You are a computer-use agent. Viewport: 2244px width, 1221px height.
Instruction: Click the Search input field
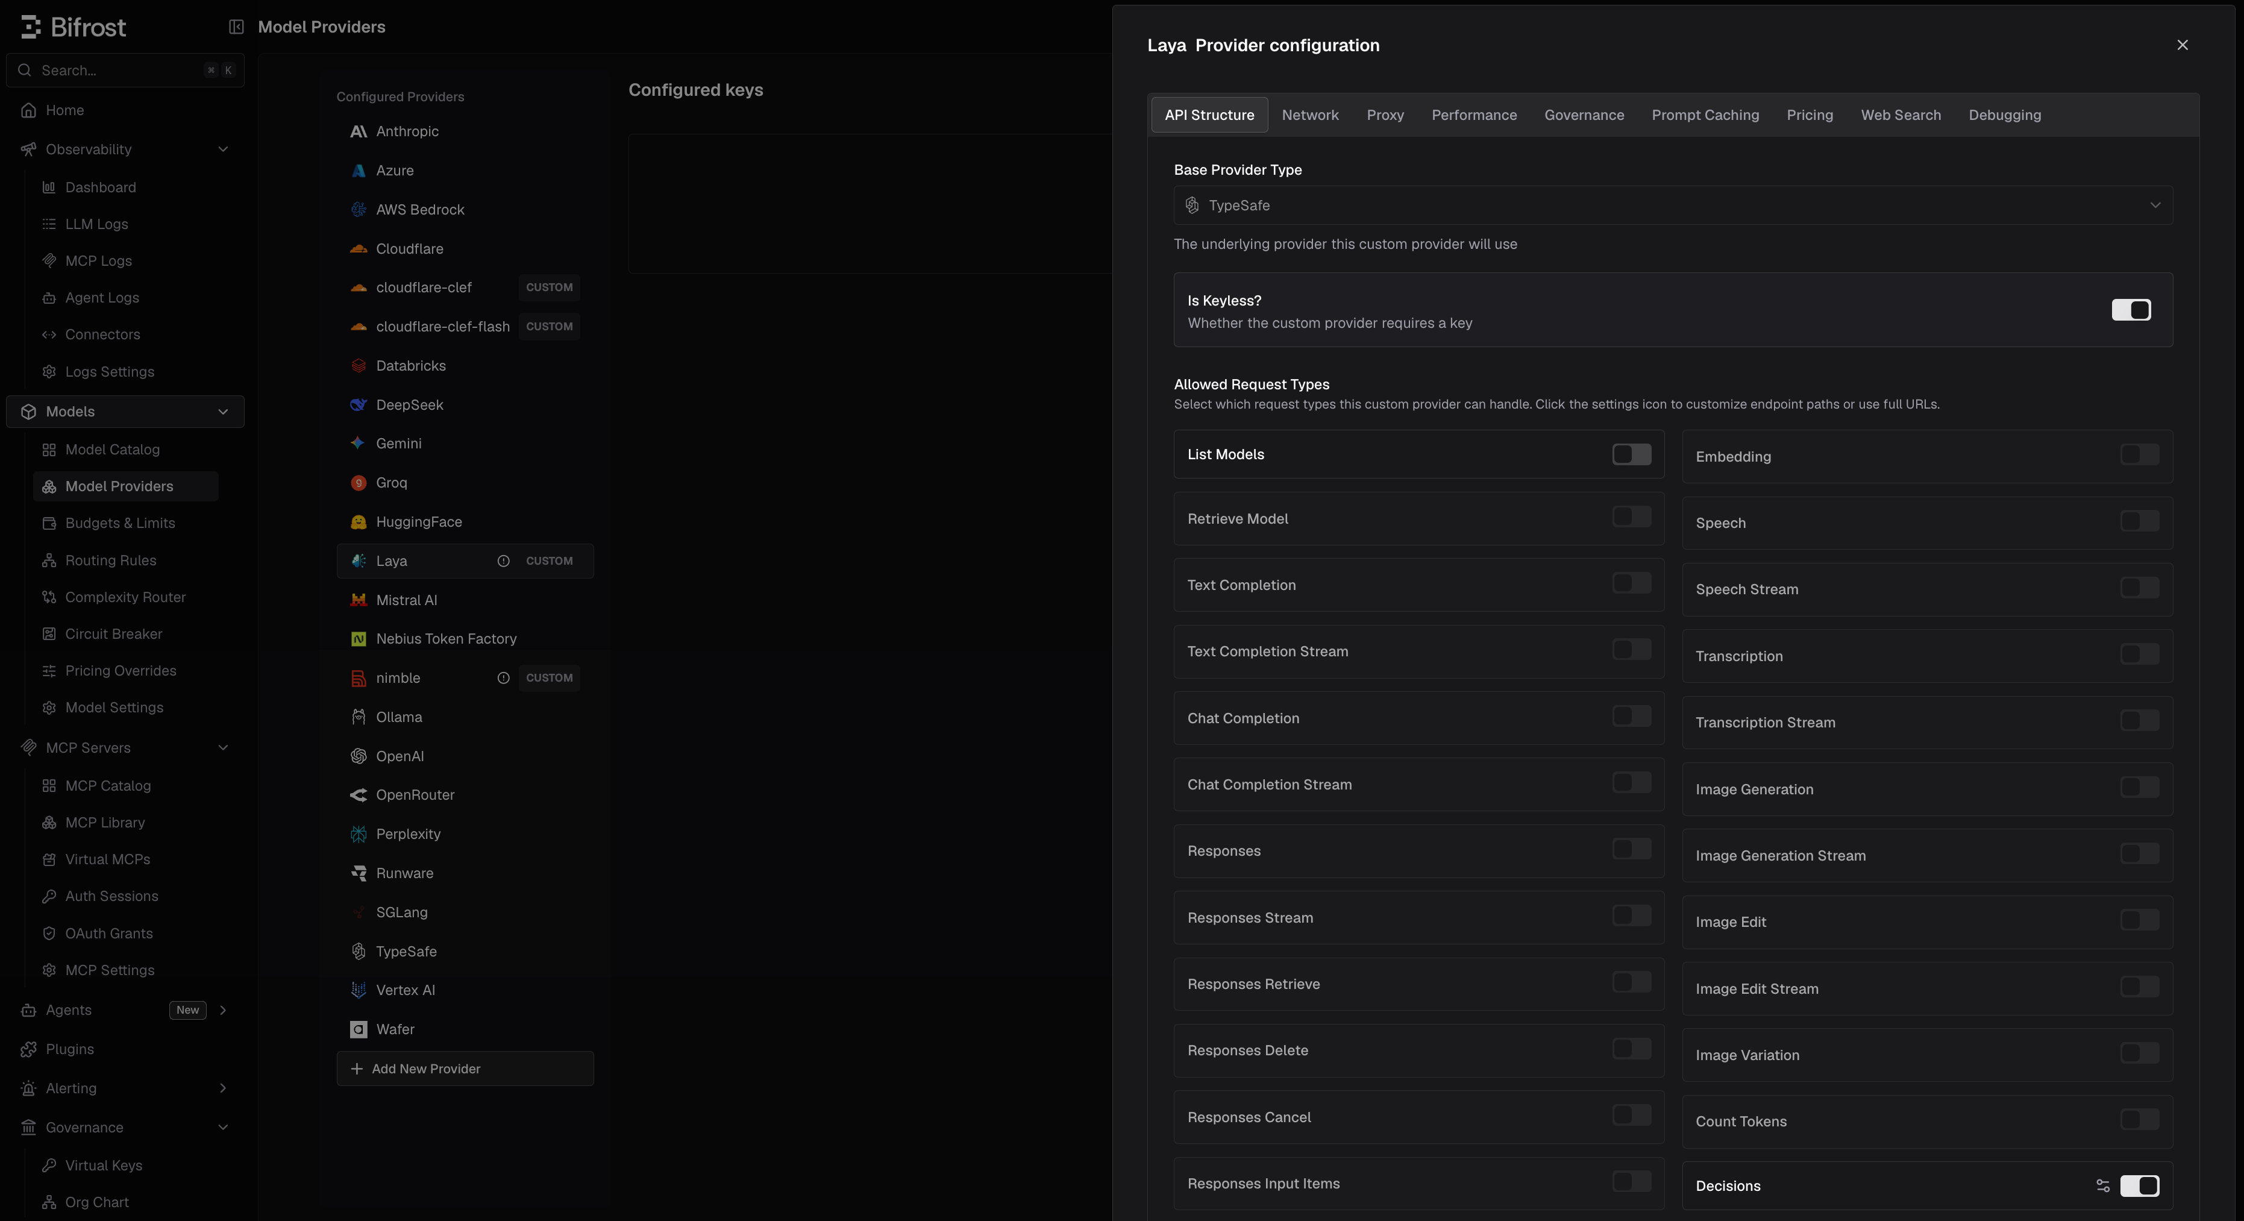coord(125,71)
